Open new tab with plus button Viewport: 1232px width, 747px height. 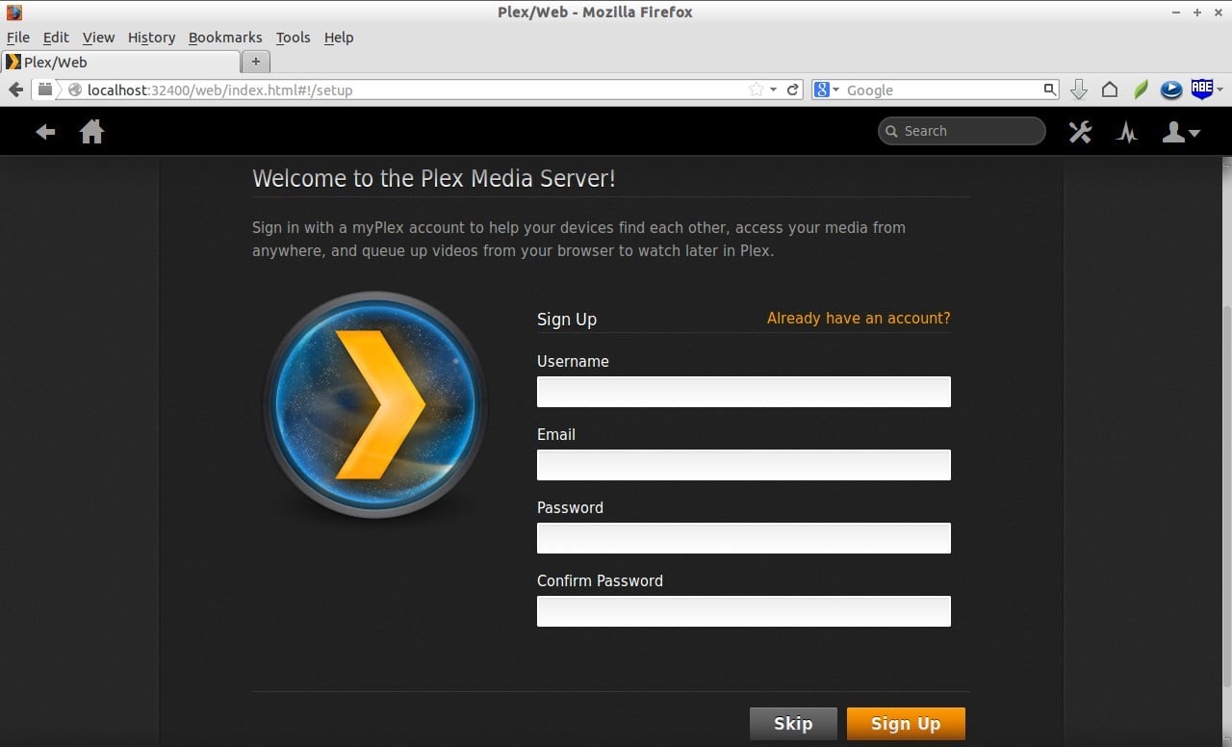tap(255, 62)
